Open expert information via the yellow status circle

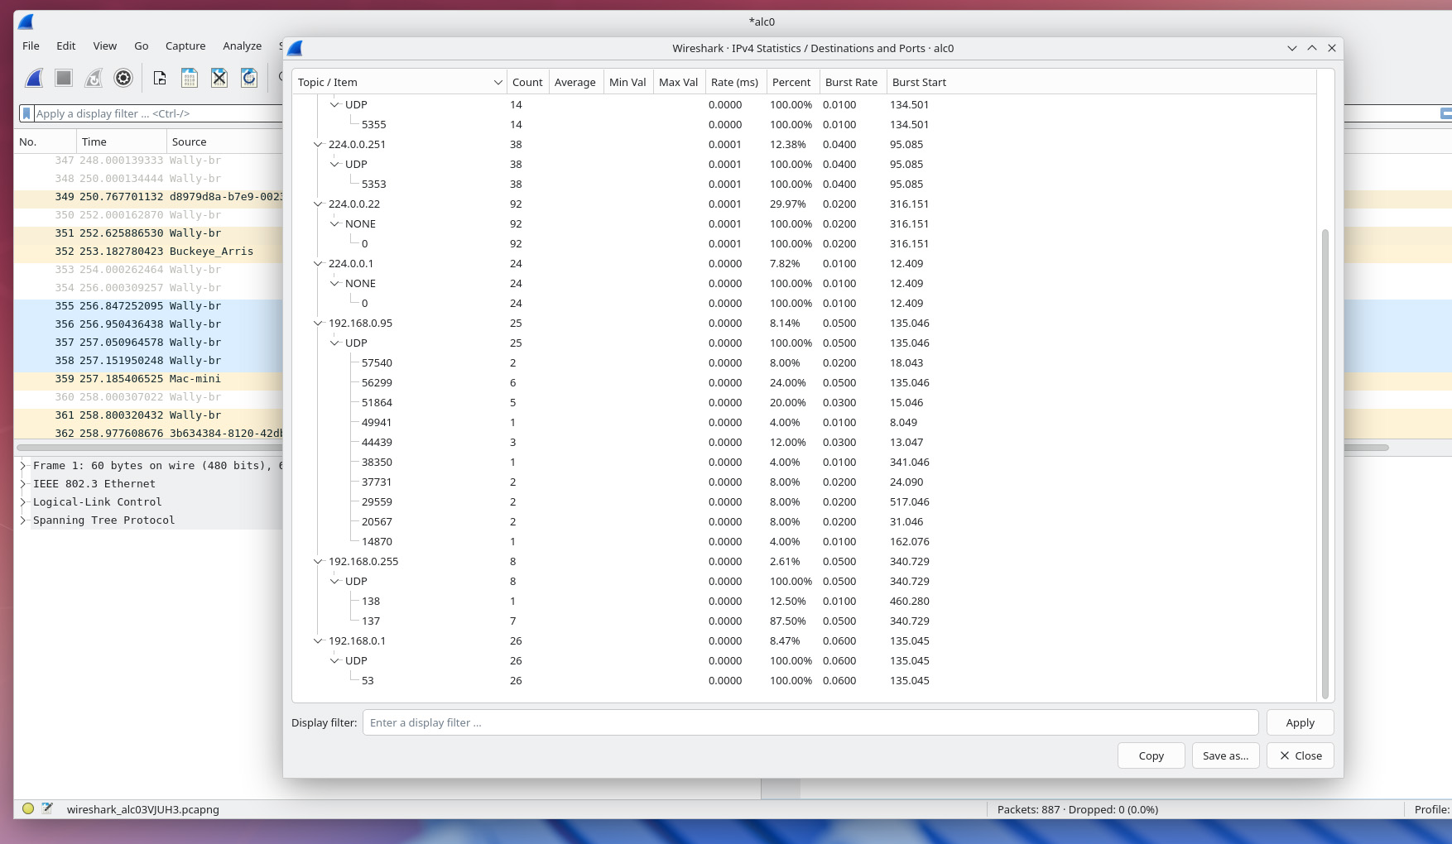[28, 809]
